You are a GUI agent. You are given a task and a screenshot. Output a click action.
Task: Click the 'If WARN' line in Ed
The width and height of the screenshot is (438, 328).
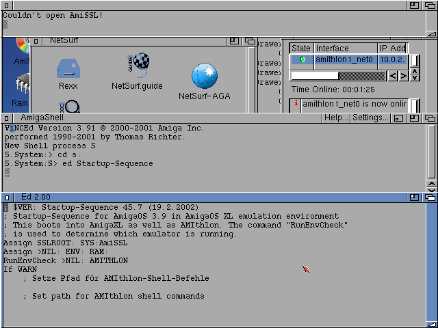pyautogui.click(x=20, y=269)
